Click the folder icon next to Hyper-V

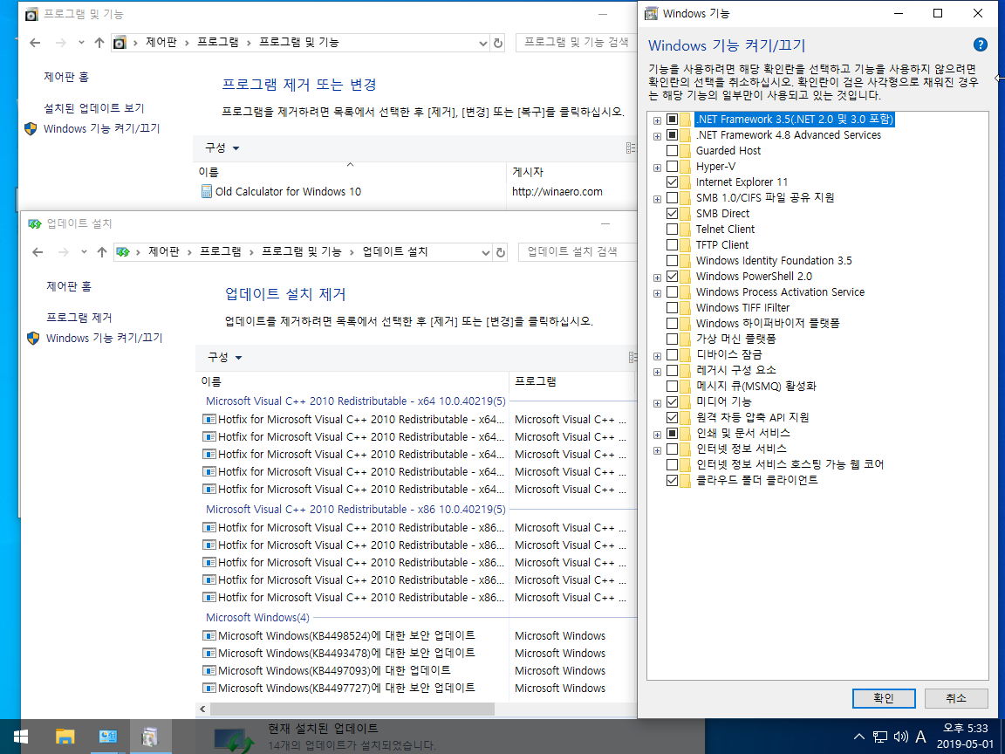[x=686, y=167]
